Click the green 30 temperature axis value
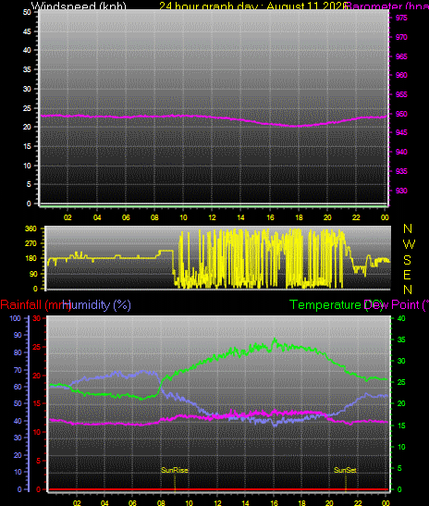The image size is (429, 506). click(x=401, y=361)
